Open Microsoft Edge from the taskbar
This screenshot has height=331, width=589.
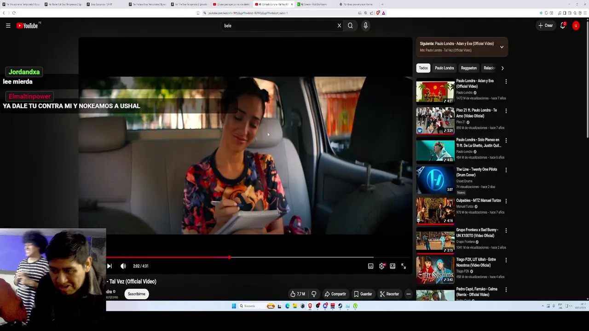(x=288, y=306)
